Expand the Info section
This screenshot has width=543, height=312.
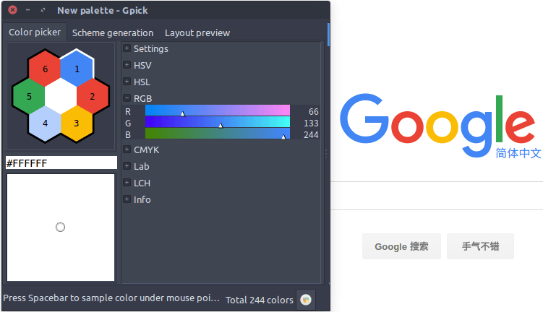tap(127, 199)
